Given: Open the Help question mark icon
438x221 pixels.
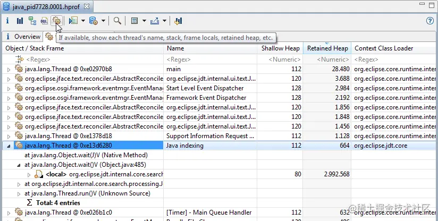Looking at the screenshot, I should tap(430, 21).
